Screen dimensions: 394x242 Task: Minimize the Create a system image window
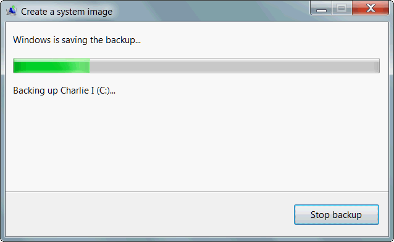tap(321, 8)
